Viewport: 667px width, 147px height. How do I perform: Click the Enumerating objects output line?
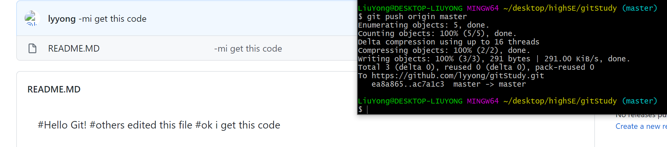tap(423, 25)
